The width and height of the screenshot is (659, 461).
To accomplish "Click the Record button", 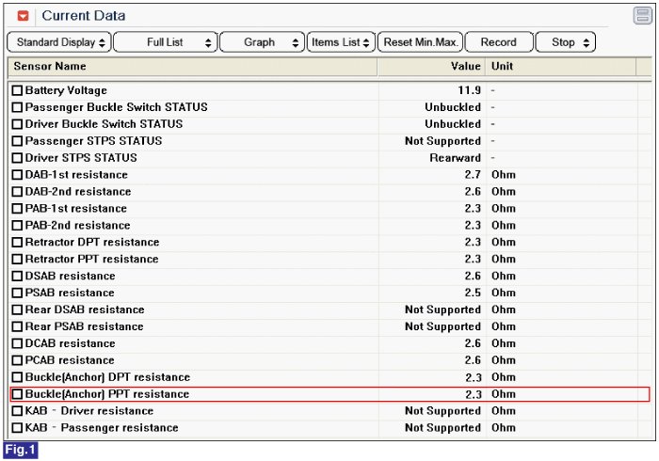I will pos(498,42).
